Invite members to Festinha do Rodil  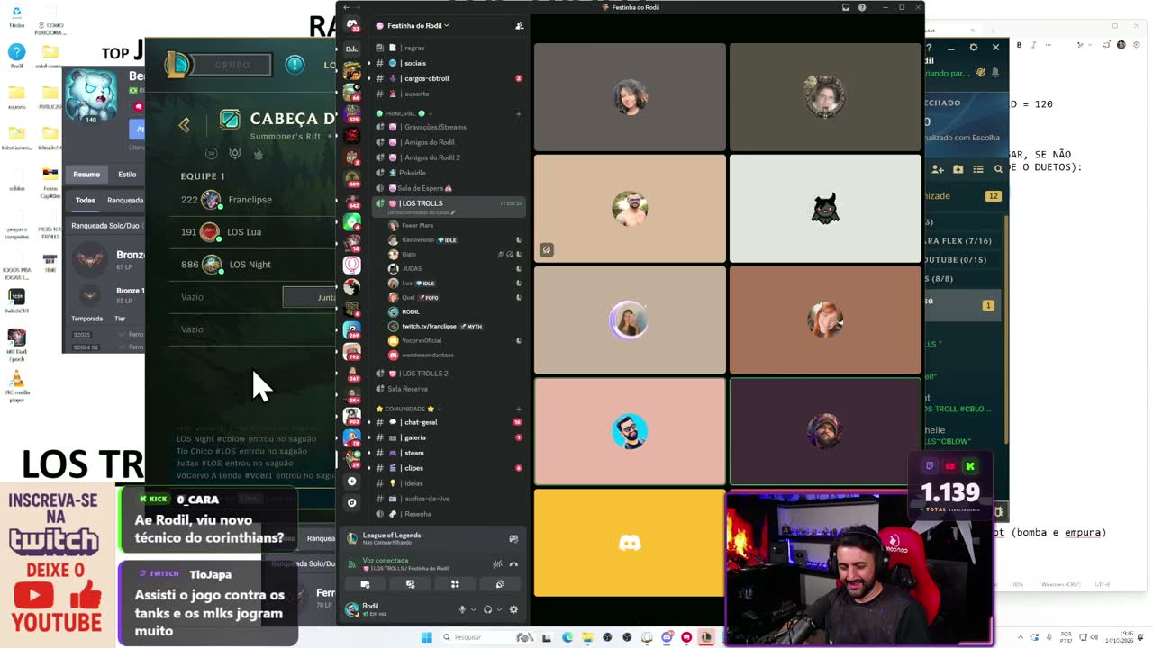pyautogui.click(x=519, y=25)
